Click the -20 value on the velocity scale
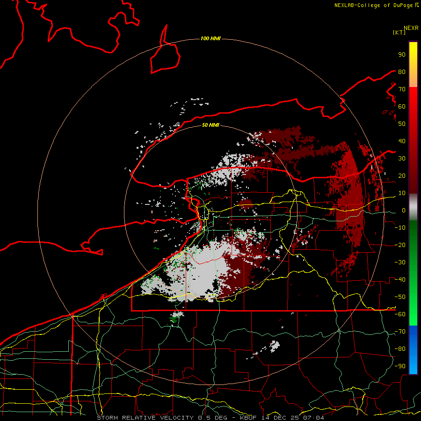Screen dimensions: 421x421 pos(400,245)
